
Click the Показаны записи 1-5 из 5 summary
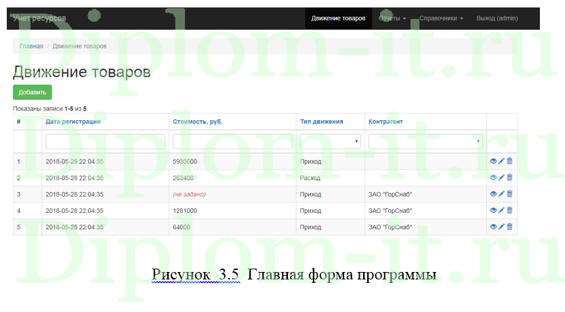point(50,109)
